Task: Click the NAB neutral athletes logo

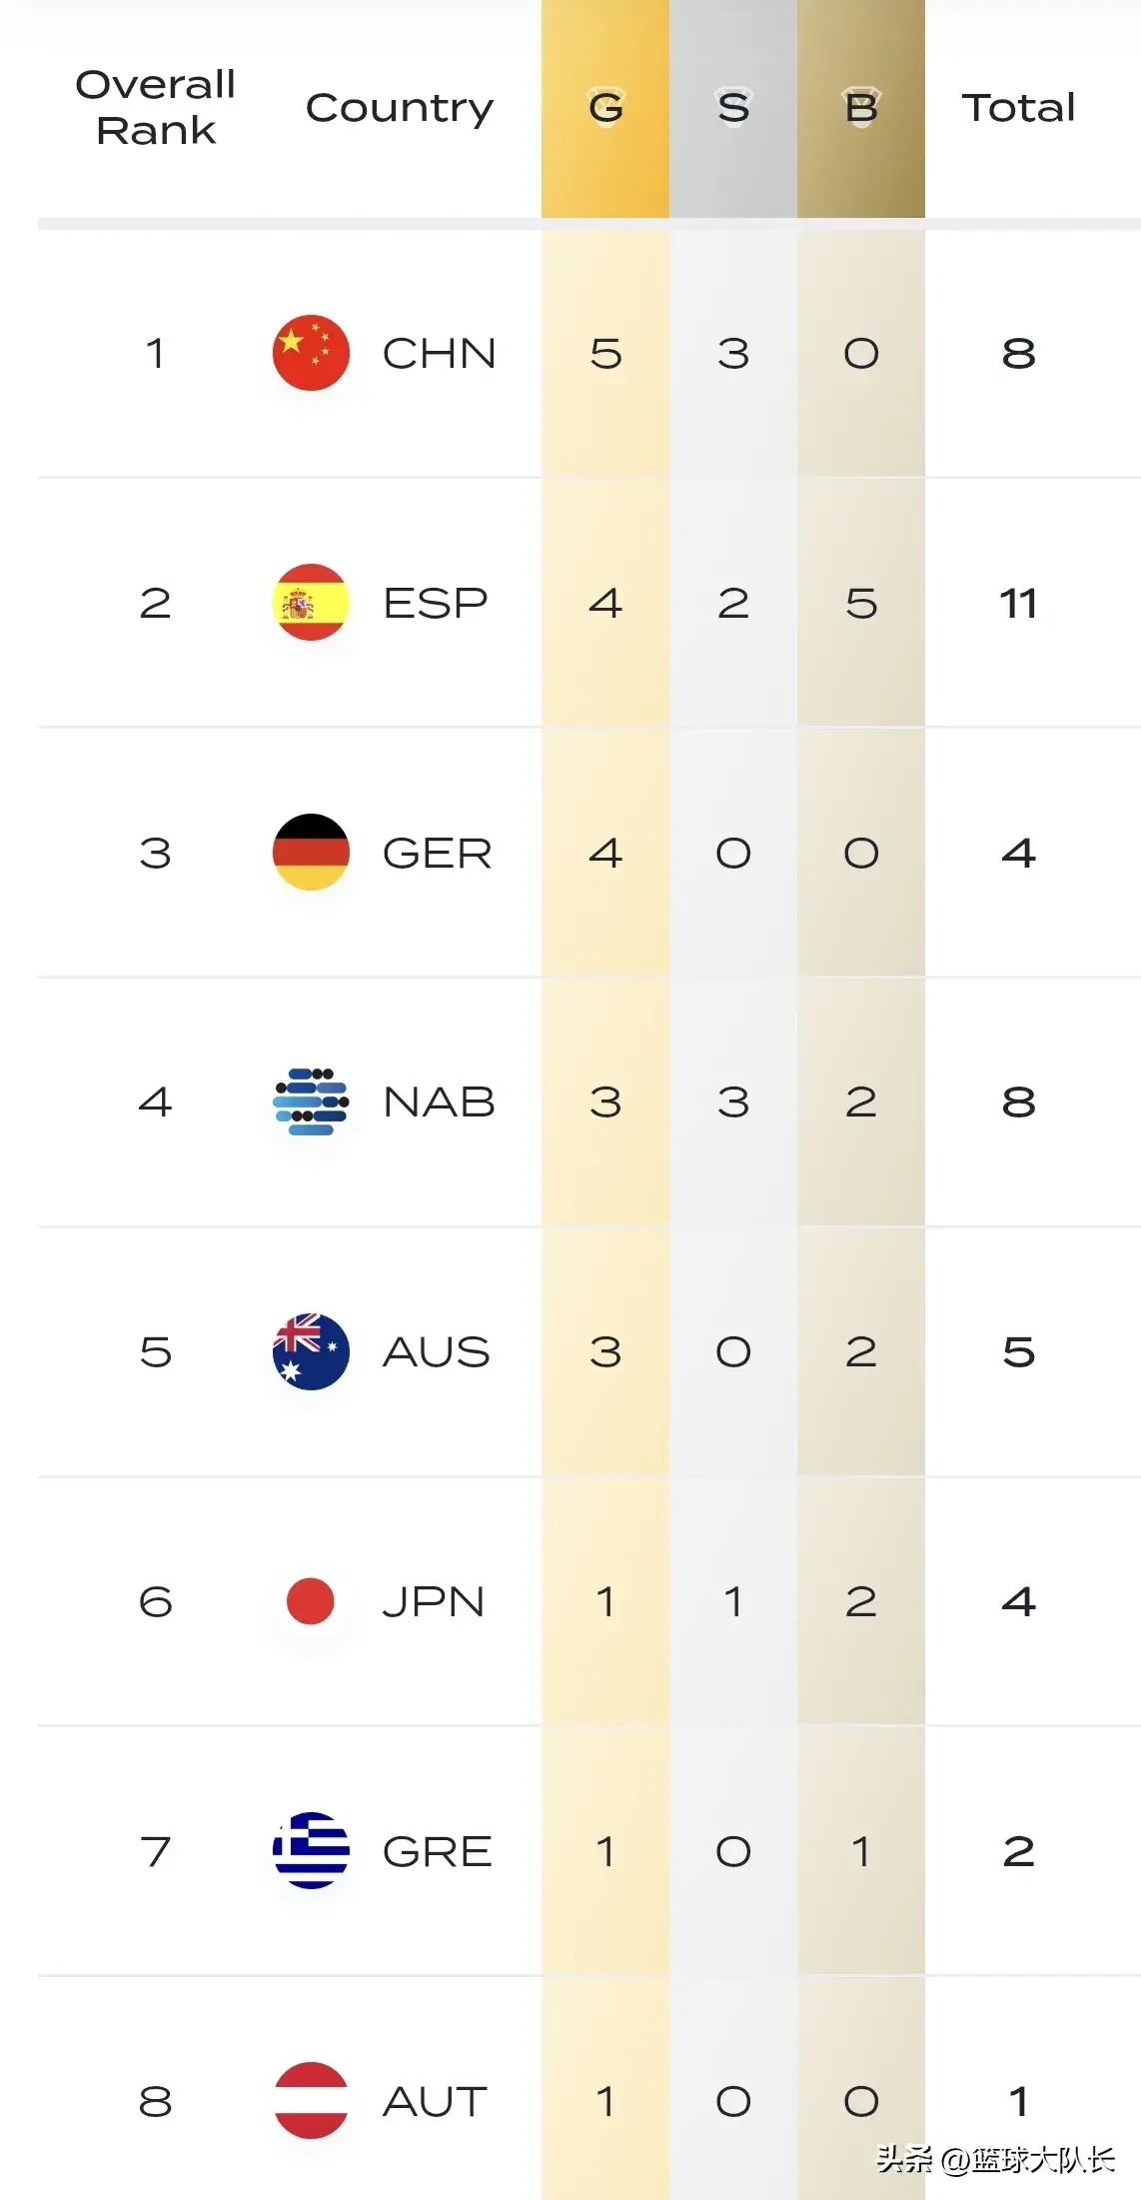Action: click(x=311, y=1101)
